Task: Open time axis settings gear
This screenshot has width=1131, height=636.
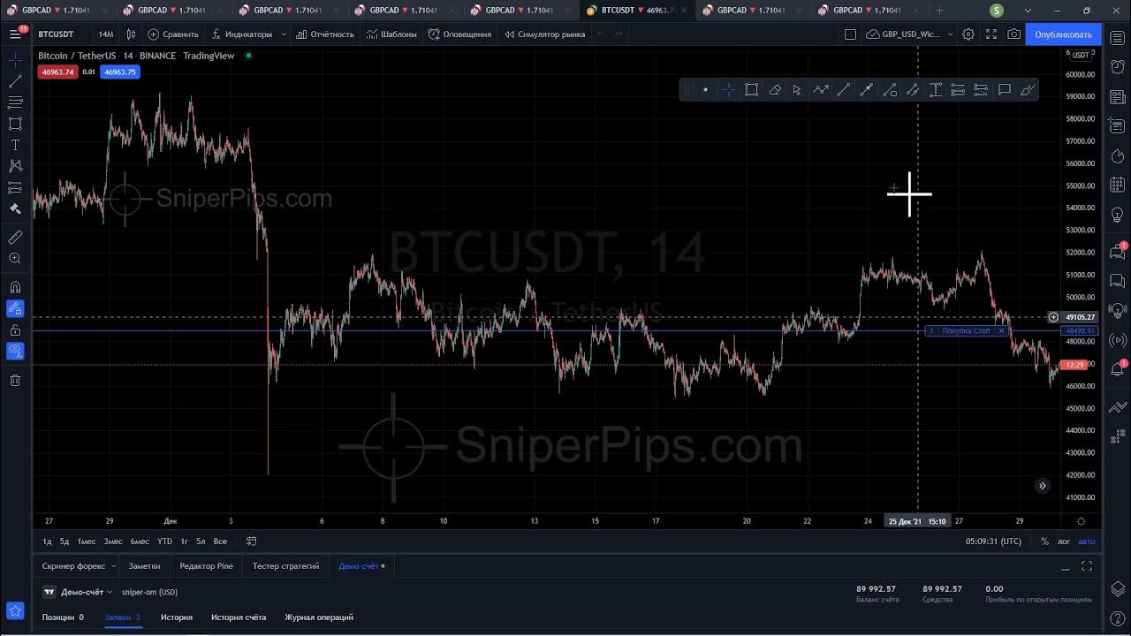Action: coord(1081,521)
